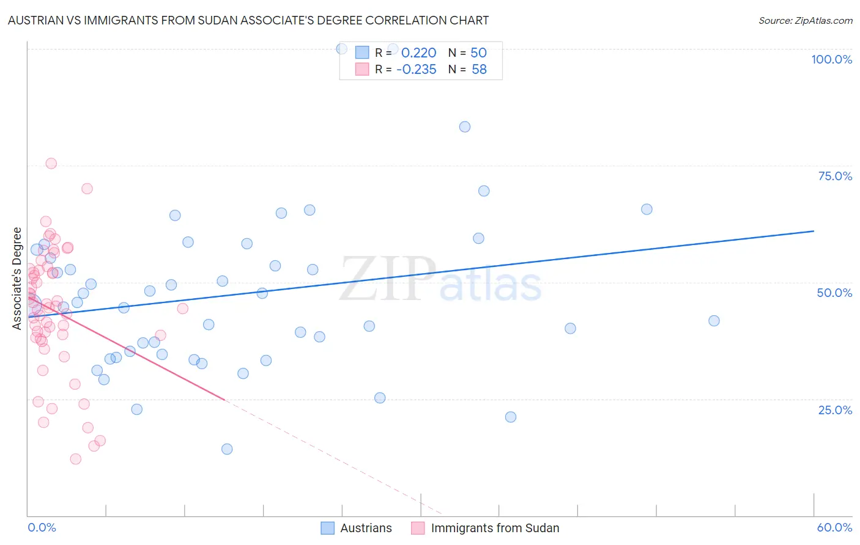This screenshot has width=860, height=545.
Task: Click the blue Austrian trend line
Action: click(x=421, y=274)
